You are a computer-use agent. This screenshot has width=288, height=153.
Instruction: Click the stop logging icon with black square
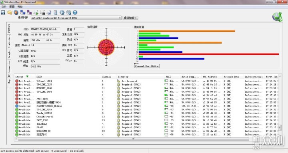[43, 12]
